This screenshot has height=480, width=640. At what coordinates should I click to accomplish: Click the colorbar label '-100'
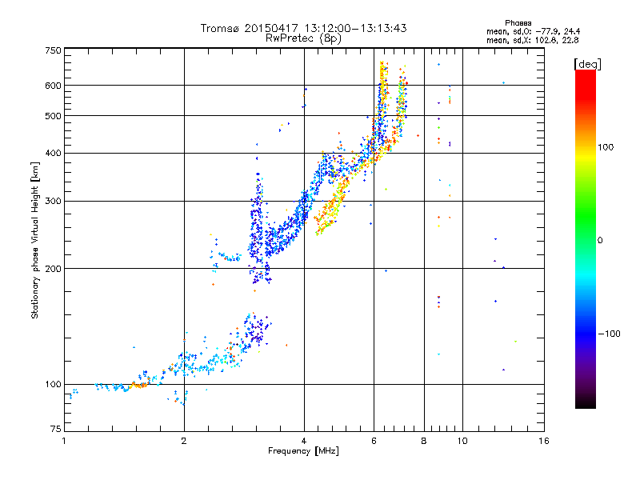point(610,334)
